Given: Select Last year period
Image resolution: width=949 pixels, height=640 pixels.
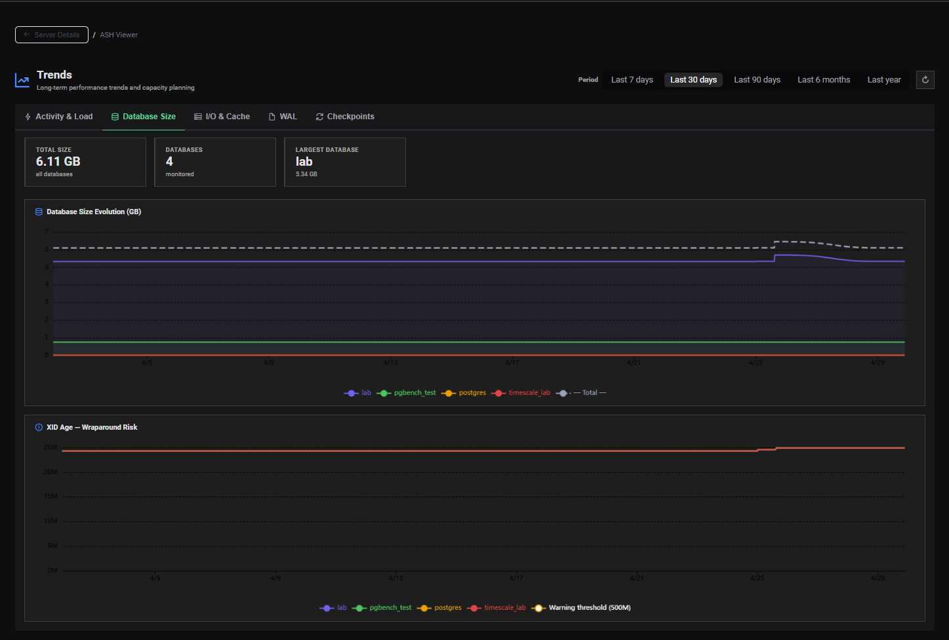Looking at the screenshot, I should [x=884, y=80].
